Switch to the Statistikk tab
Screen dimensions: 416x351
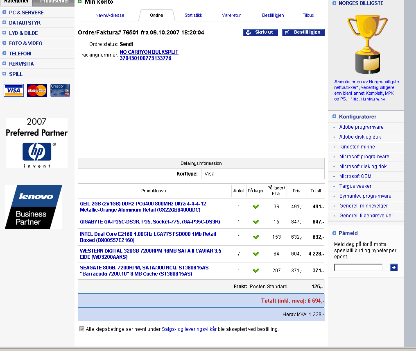(193, 15)
